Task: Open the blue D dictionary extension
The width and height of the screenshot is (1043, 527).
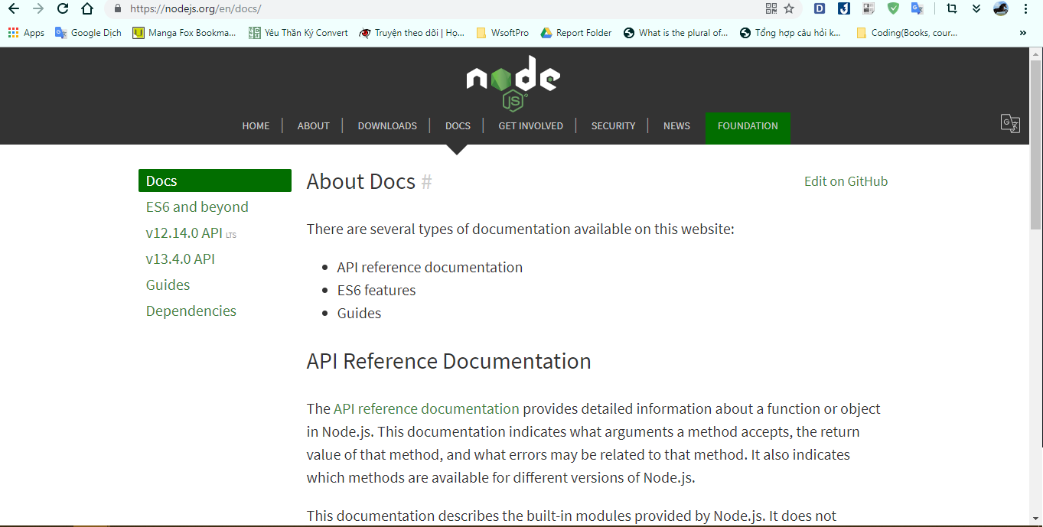Action: click(819, 8)
